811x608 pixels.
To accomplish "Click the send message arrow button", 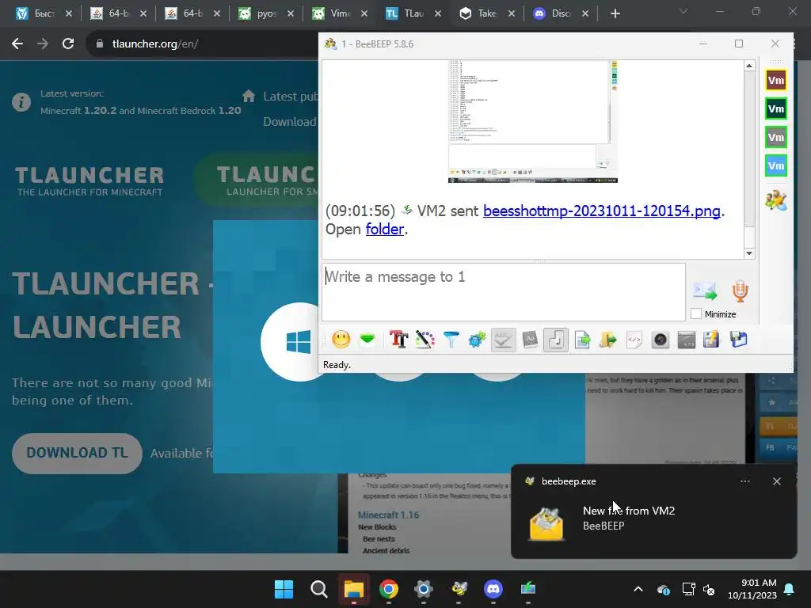I will pos(705,291).
